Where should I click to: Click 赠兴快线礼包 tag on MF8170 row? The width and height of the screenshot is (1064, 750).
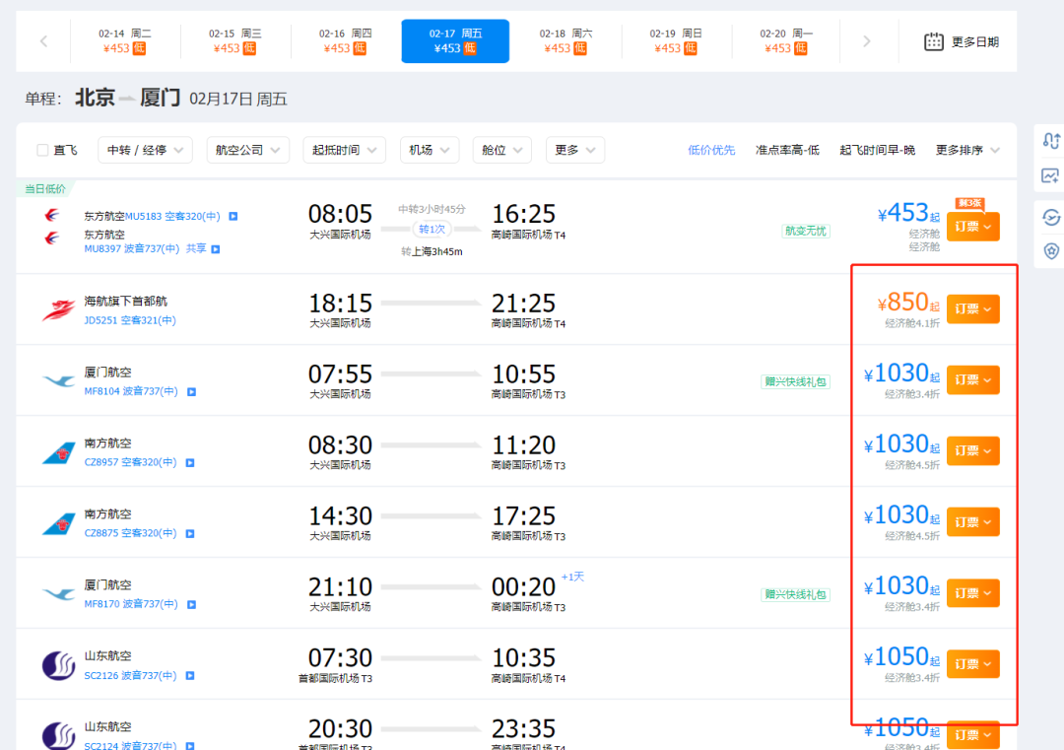tap(795, 594)
